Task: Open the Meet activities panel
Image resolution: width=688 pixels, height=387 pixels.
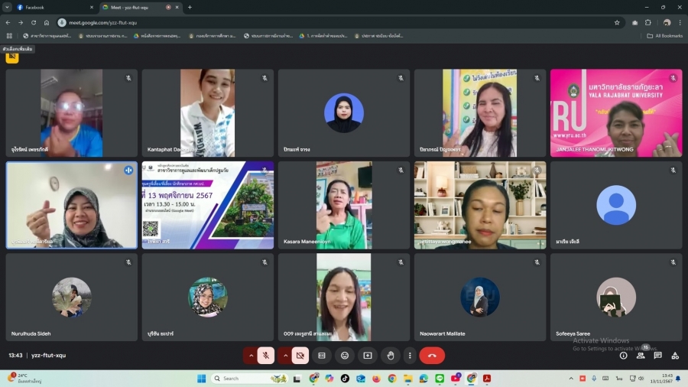Action: (x=675, y=356)
